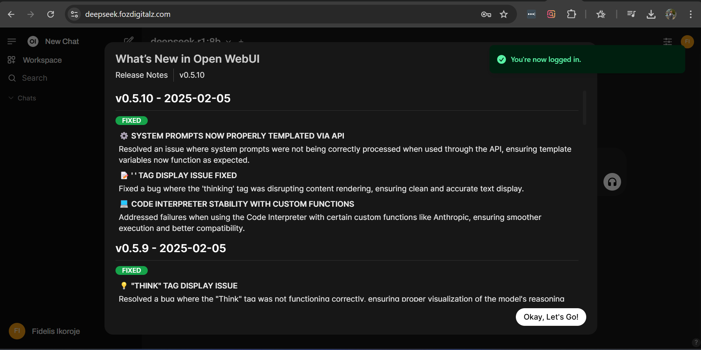Go back to previous page in browser
The image size is (701, 350).
tap(11, 14)
